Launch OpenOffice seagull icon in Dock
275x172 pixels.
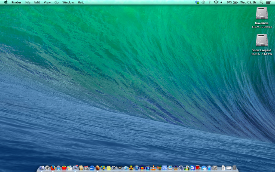click(92, 168)
